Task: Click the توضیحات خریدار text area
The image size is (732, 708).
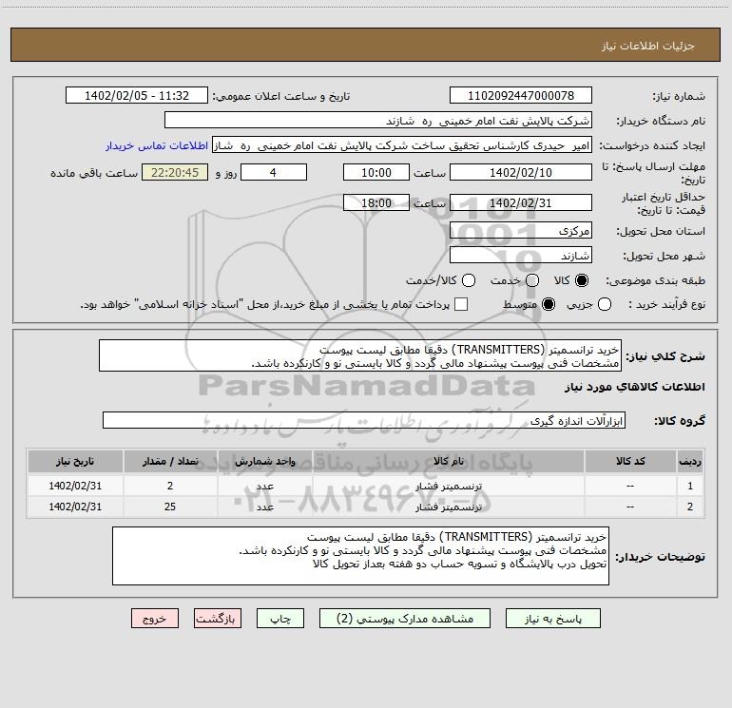Action: pyautogui.click(x=360, y=556)
